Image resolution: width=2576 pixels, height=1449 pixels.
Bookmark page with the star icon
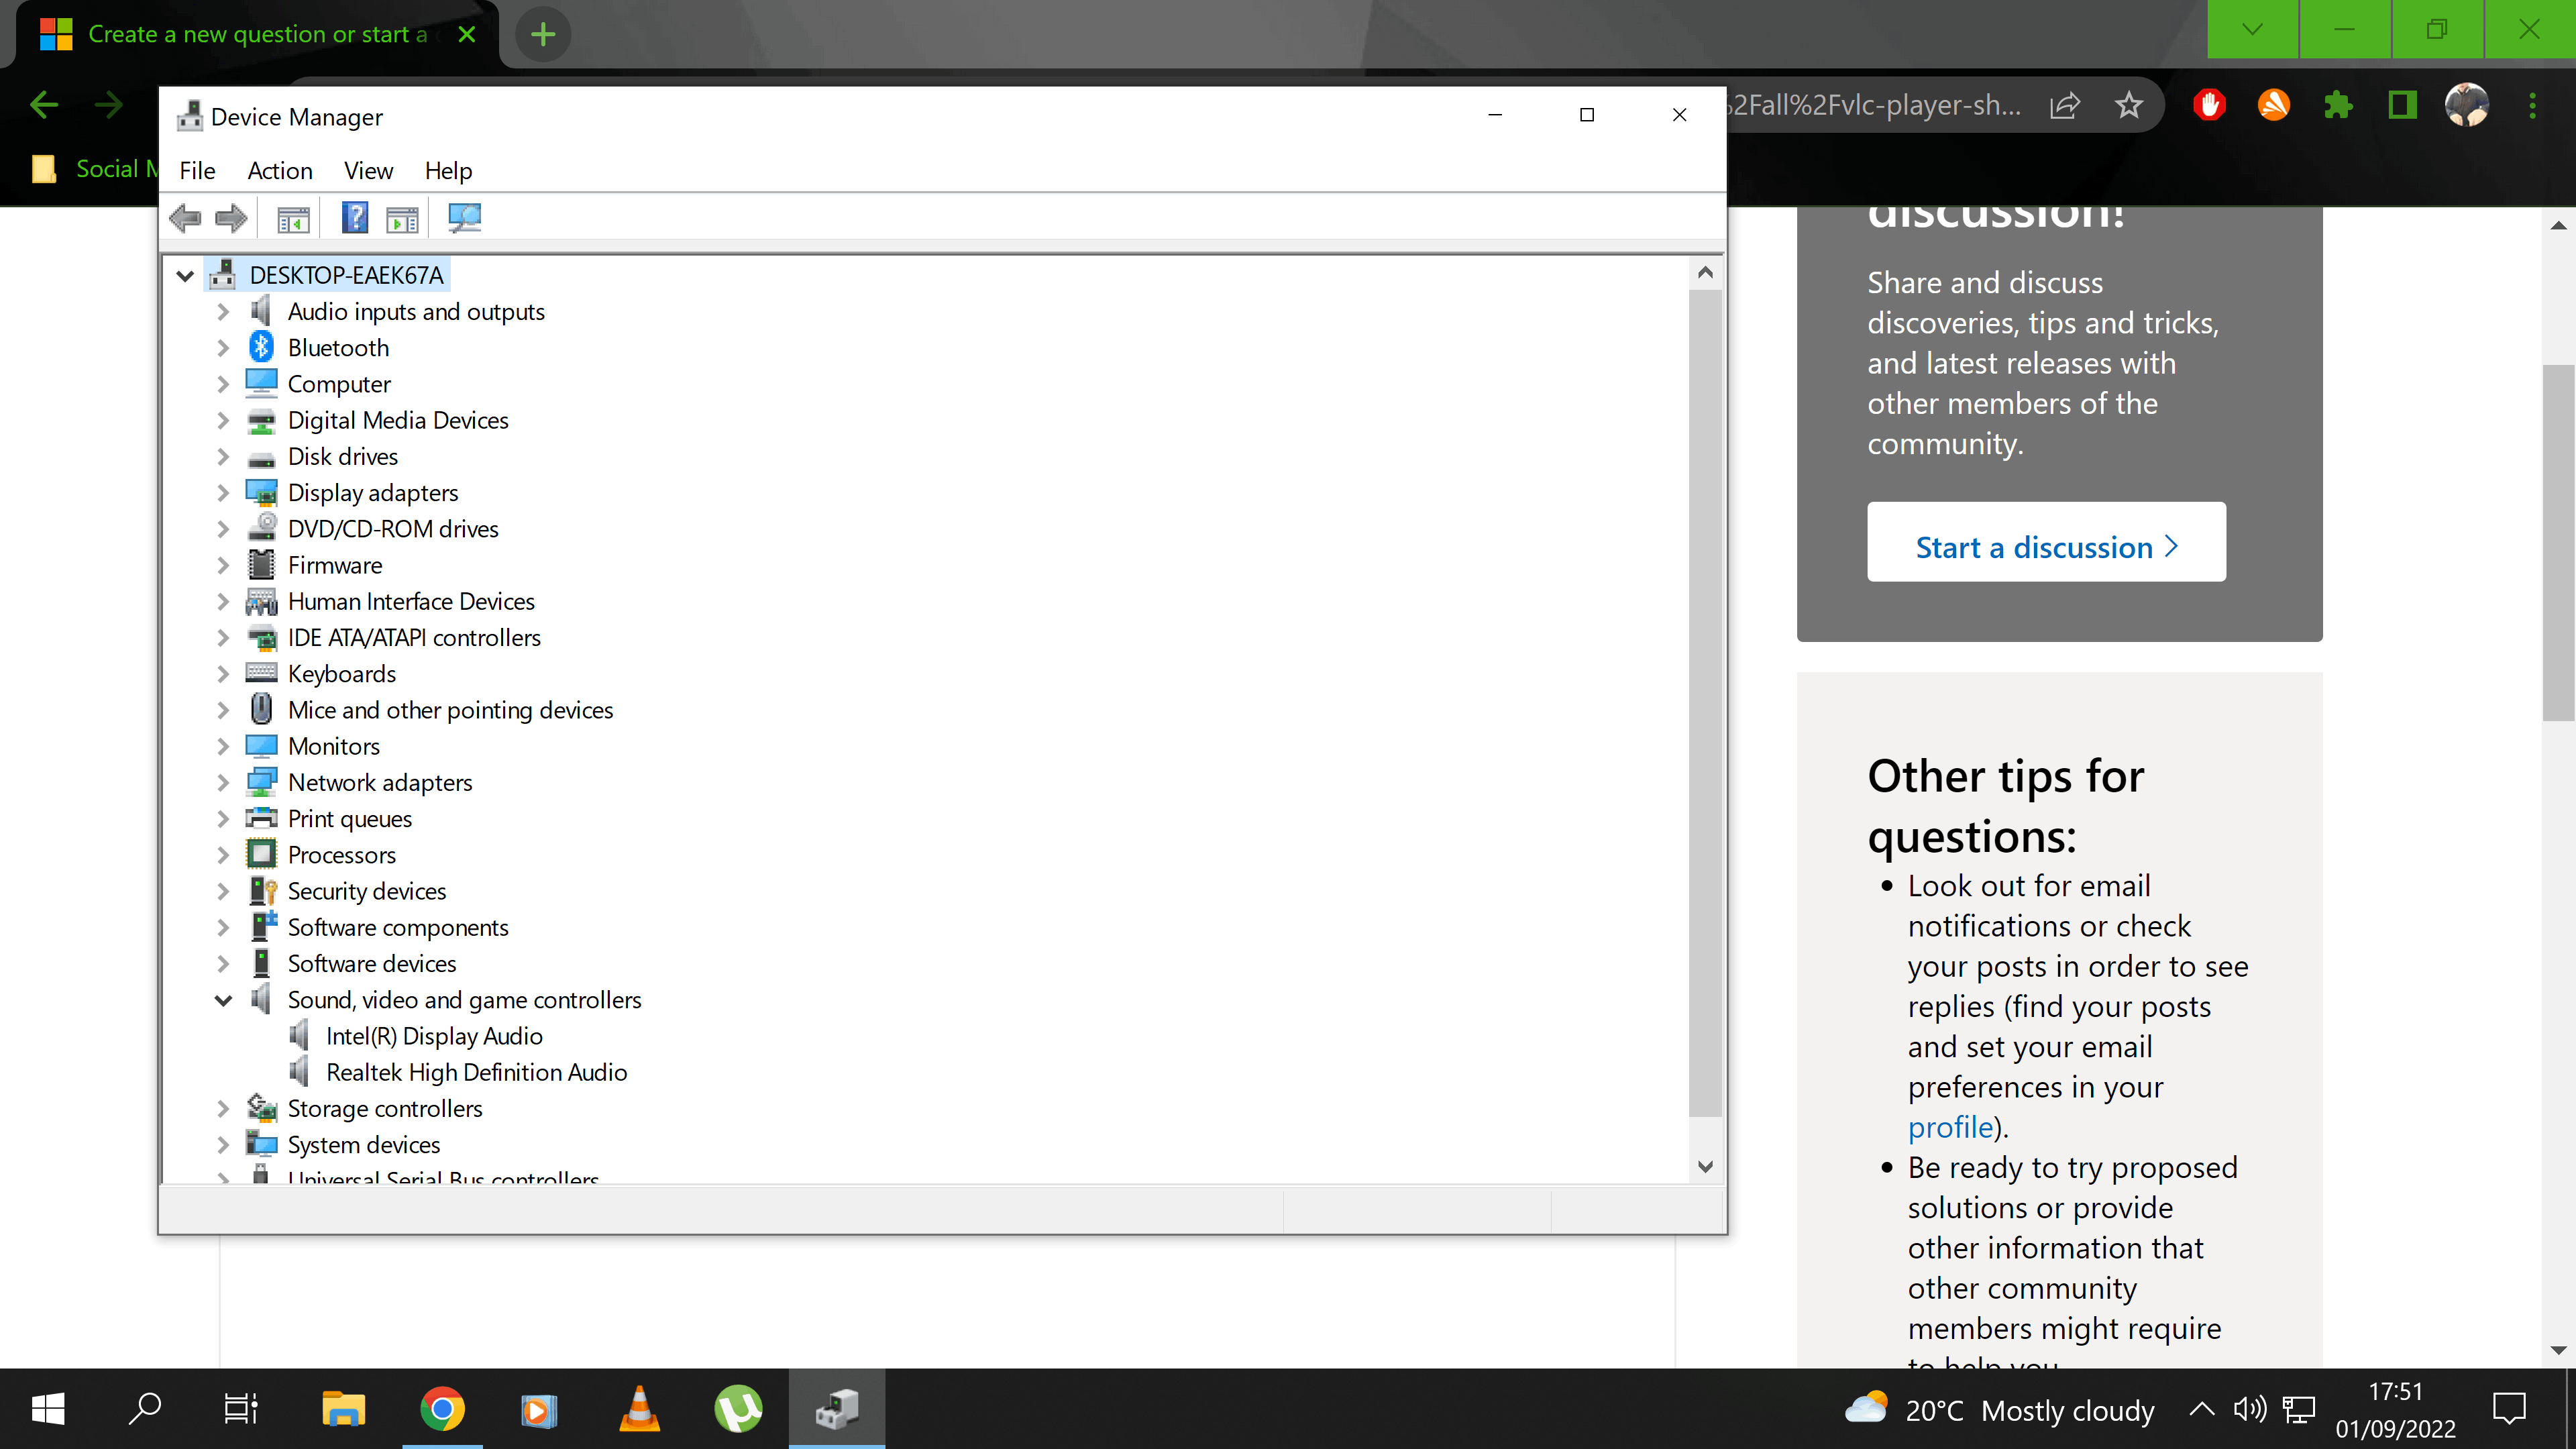click(x=2129, y=105)
